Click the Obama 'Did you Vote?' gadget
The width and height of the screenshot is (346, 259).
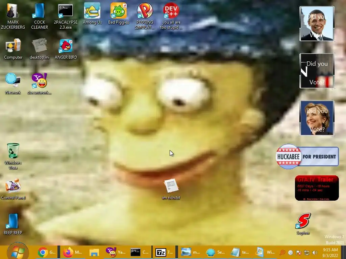[317, 24]
